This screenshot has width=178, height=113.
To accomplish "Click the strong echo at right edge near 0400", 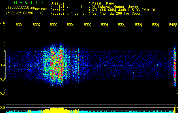I will coord(175,65).
